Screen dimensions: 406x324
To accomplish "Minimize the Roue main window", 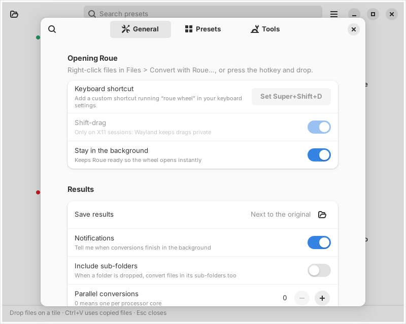I will (x=354, y=14).
